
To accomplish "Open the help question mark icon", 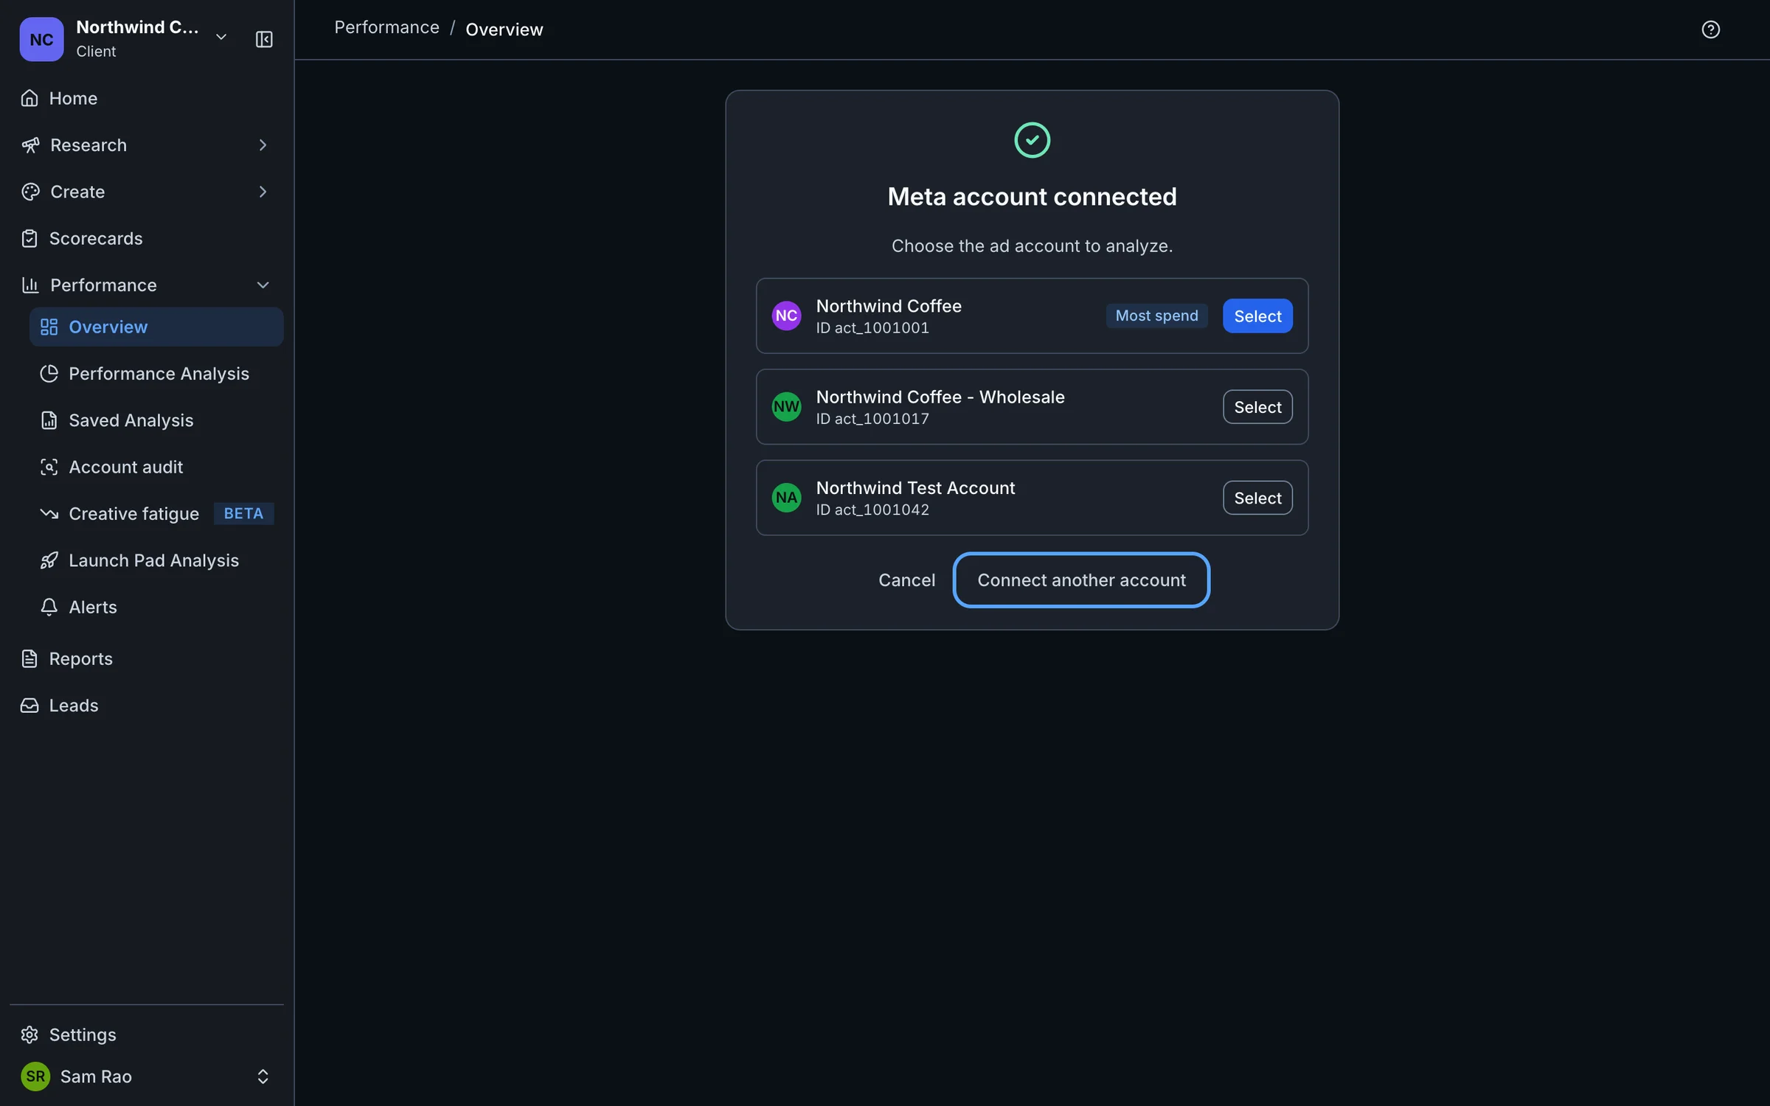I will tap(1710, 29).
